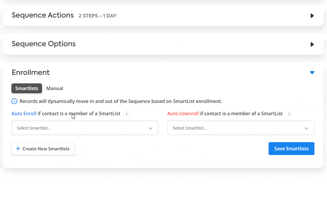Click the Sequence Actions heading
Viewport: 327px width, 198px height.
(x=43, y=15)
